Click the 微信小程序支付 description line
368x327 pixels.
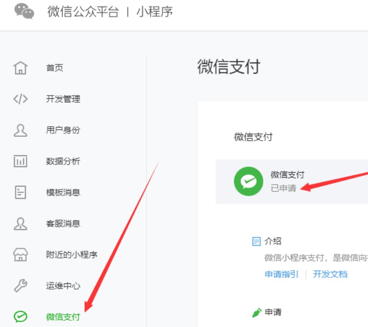click(x=316, y=258)
